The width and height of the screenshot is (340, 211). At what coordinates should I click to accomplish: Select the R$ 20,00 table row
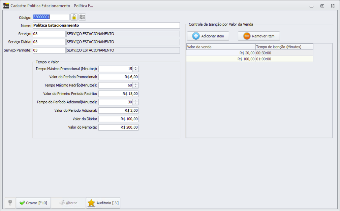[221, 53]
